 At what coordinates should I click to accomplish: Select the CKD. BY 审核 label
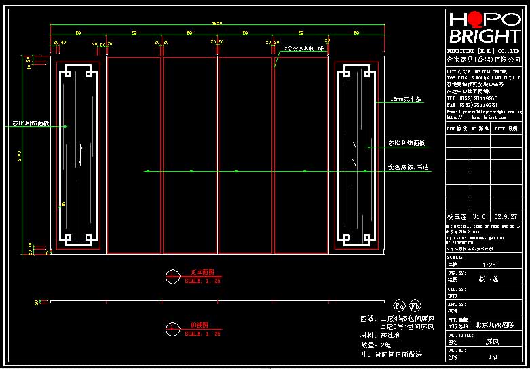[x=457, y=292]
